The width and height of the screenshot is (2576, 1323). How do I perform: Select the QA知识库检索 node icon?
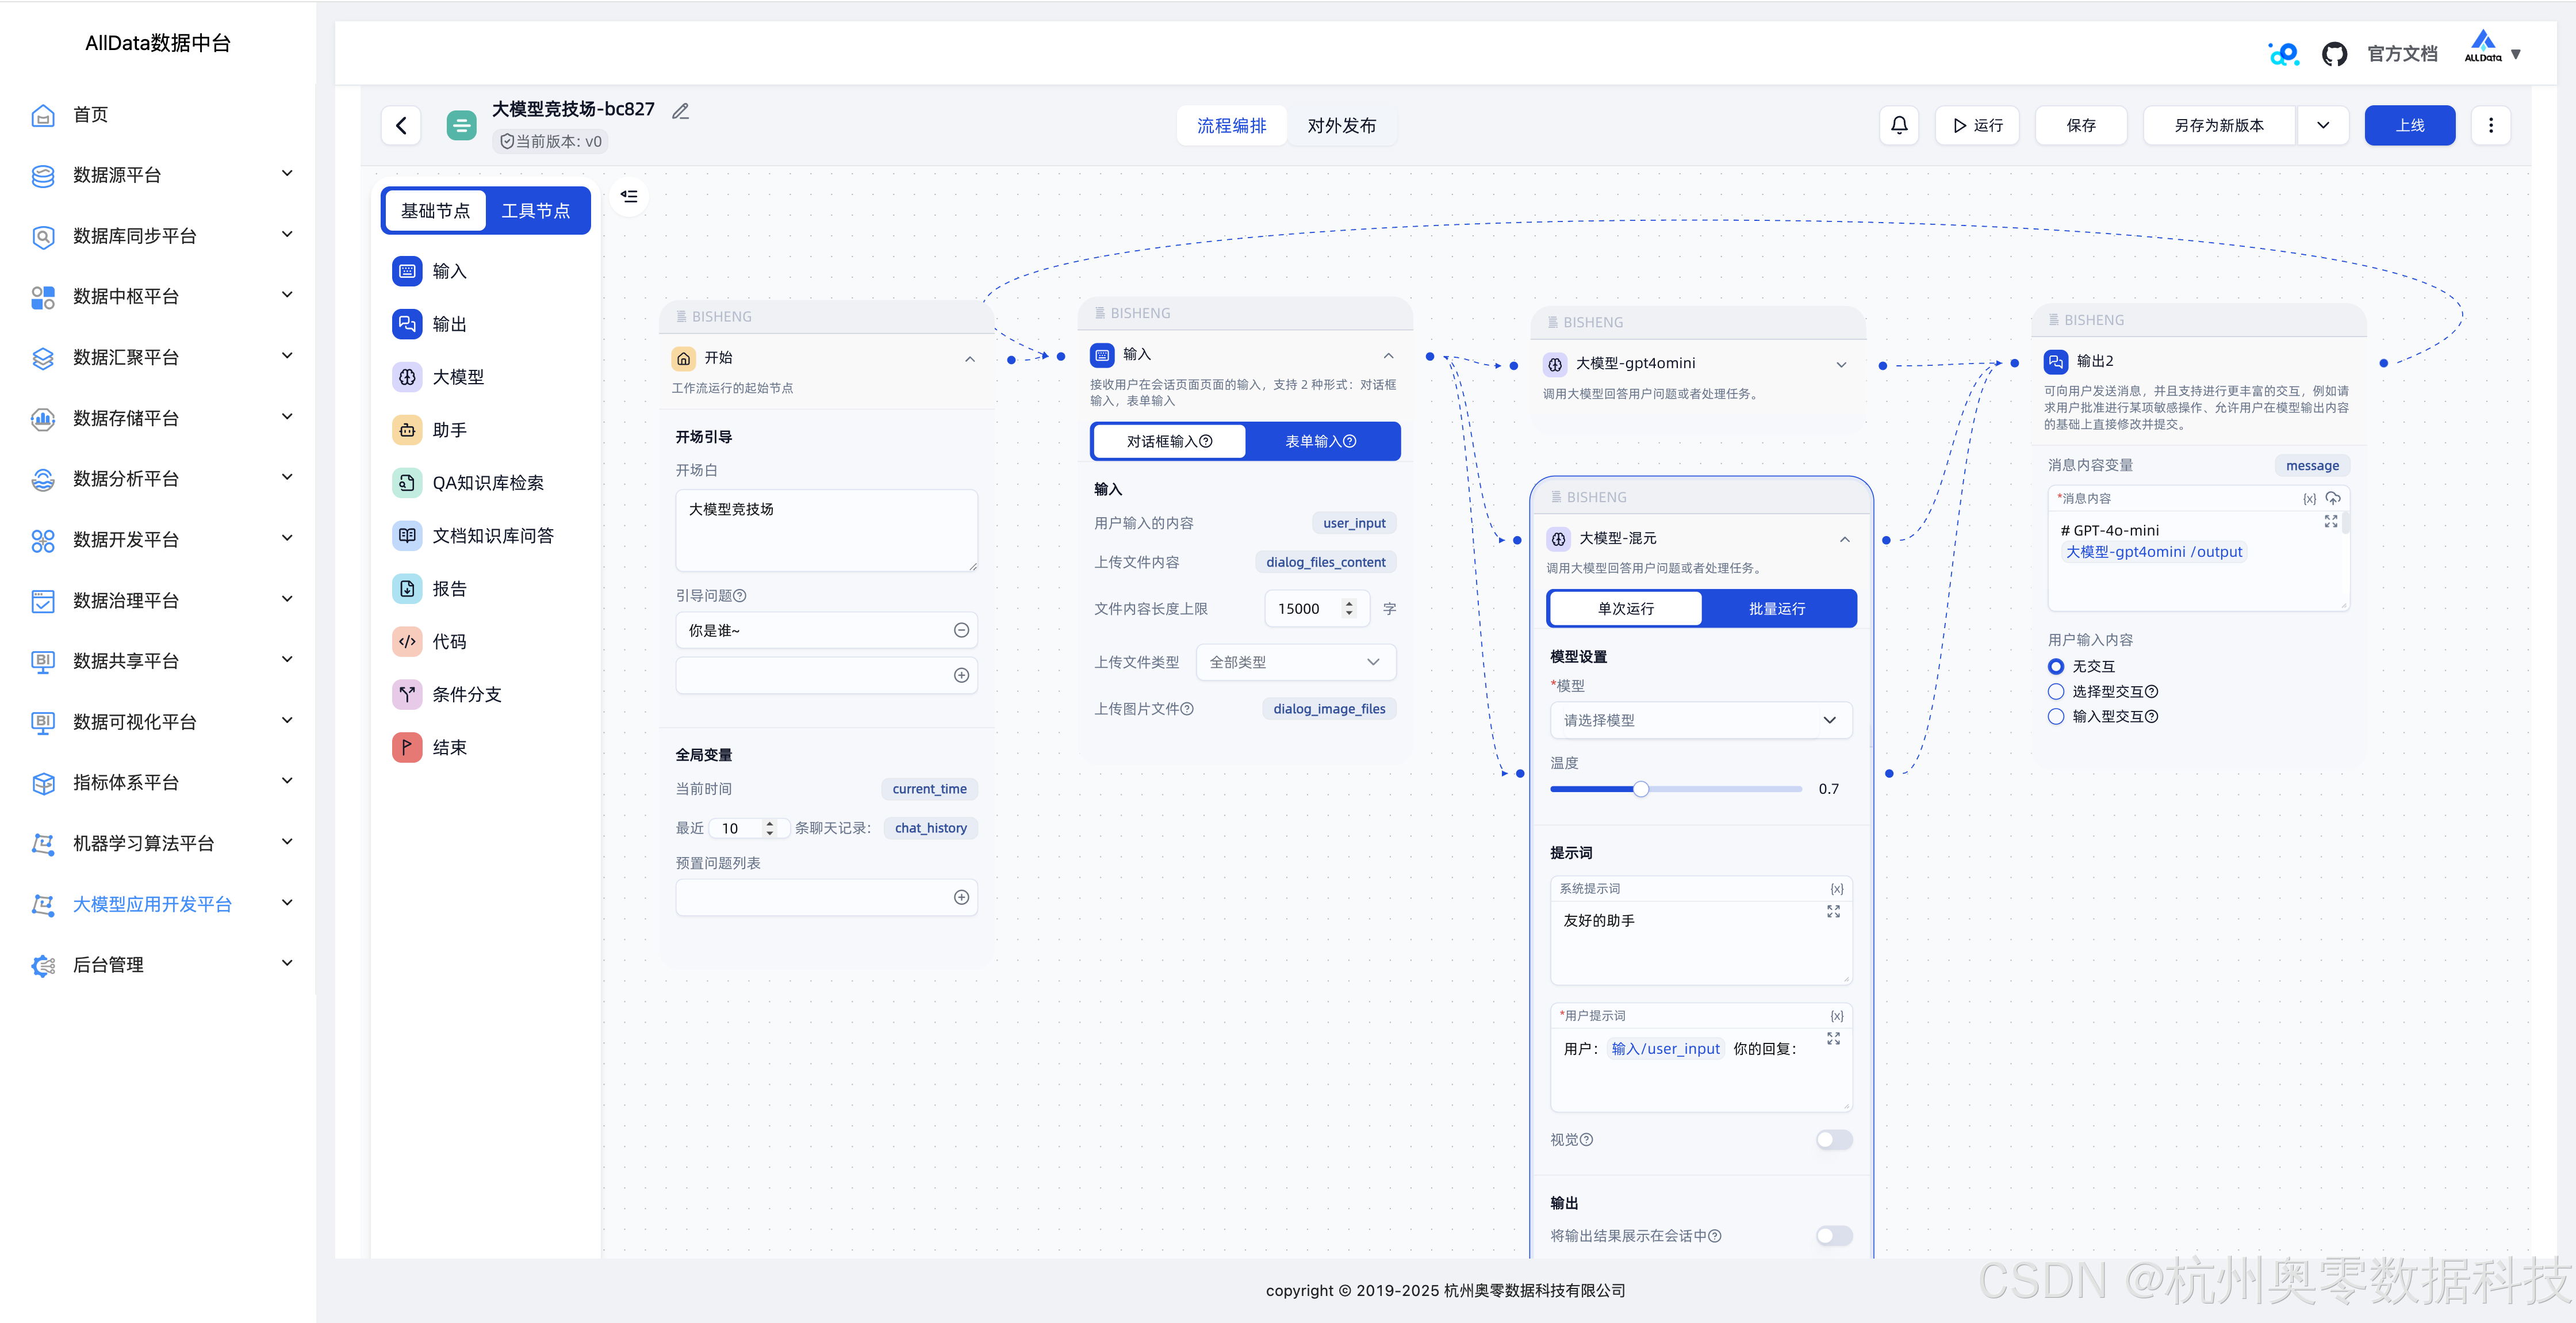[407, 483]
